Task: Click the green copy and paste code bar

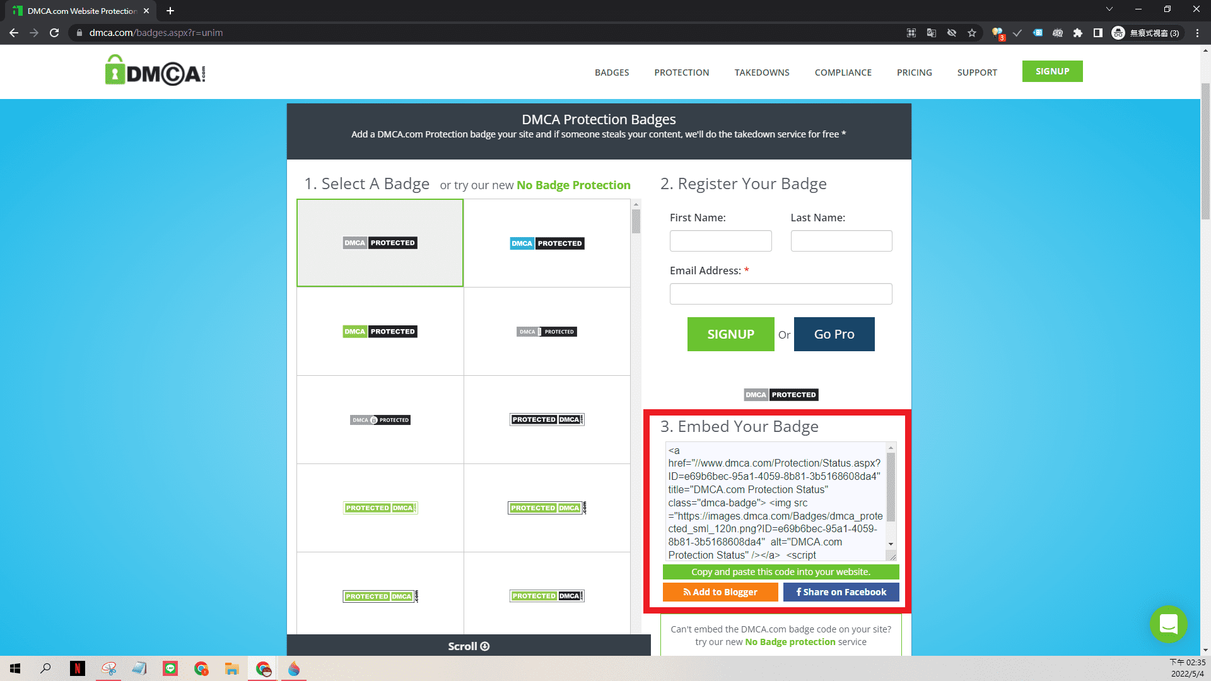Action: 781,572
